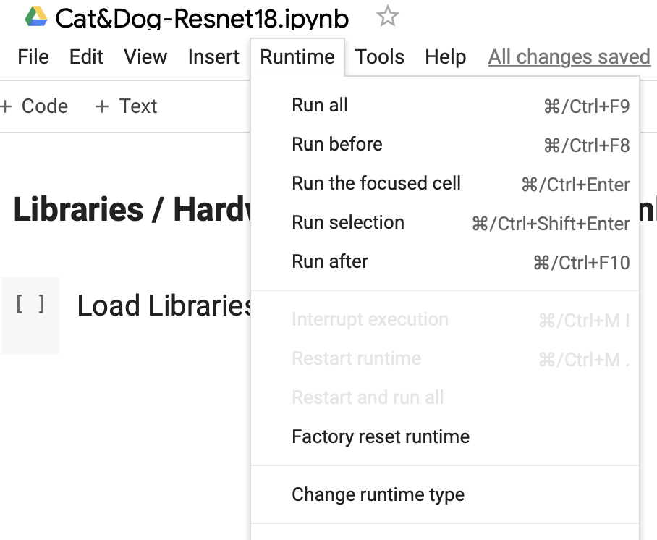Image resolution: width=657 pixels, height=540 pixels.
Task: Open the File menu
Action: pyautogui.click(x=33, y=57)
